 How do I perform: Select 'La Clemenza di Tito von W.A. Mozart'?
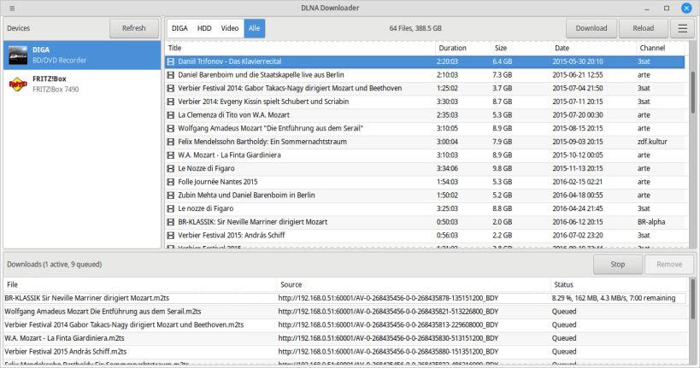coord(233,115)
